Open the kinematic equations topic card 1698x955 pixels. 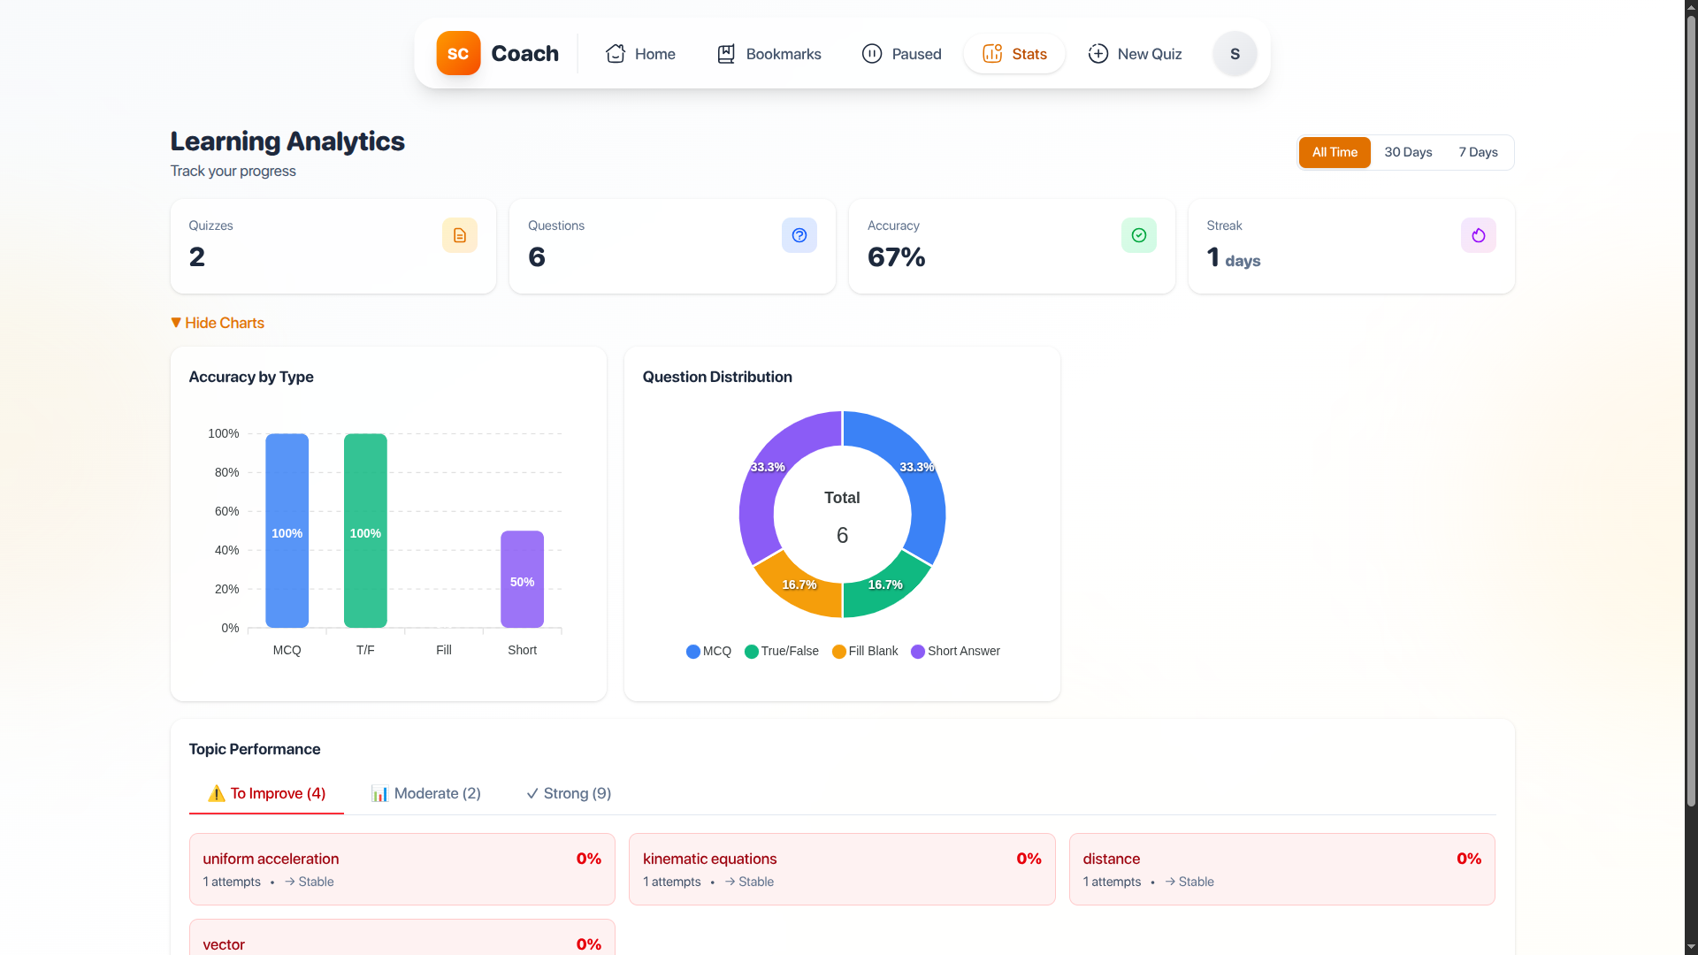[x=841, y=868]
